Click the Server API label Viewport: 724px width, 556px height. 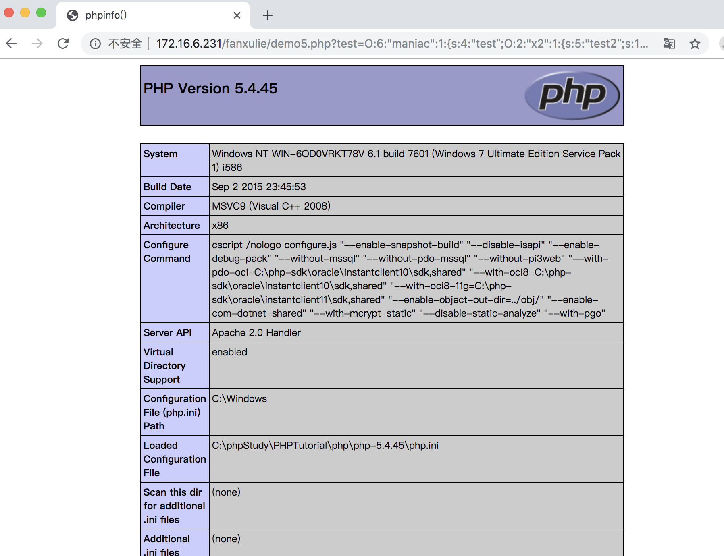(x=167, y=333)
